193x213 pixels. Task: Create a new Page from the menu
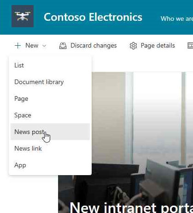[50, 98]
